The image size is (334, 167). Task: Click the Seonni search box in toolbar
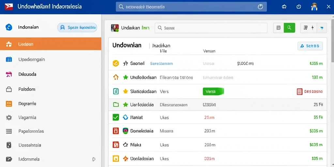pyautogui.click(x=211, y=28)
